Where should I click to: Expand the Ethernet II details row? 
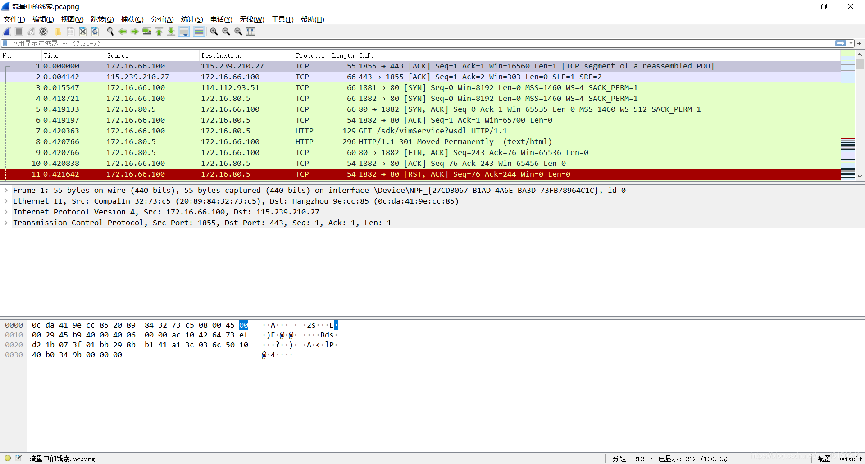click(6, 201)
